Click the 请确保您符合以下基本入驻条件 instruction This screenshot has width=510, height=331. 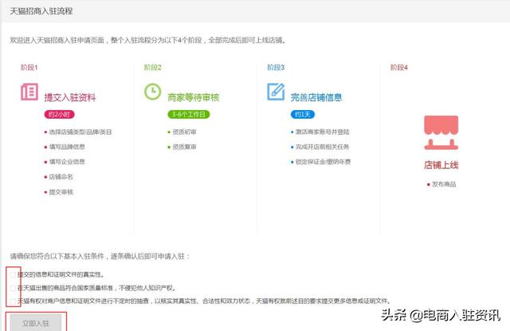(100, 257)
